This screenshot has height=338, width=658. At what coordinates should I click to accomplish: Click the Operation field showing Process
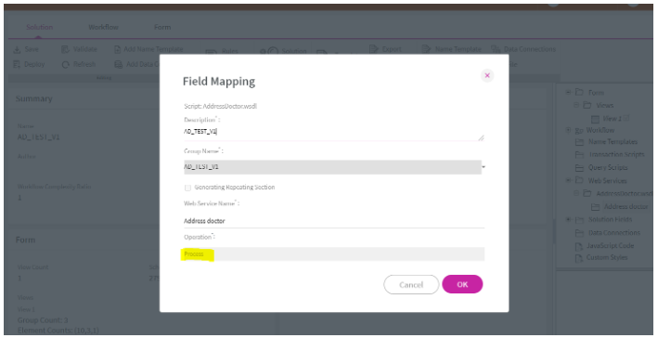(x=333, y=254)
